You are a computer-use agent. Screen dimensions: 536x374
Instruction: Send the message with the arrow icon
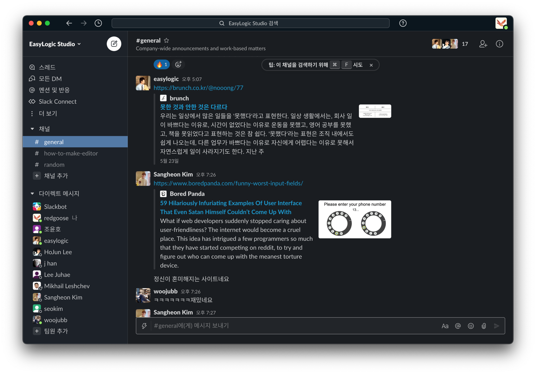tap(497, 326)
